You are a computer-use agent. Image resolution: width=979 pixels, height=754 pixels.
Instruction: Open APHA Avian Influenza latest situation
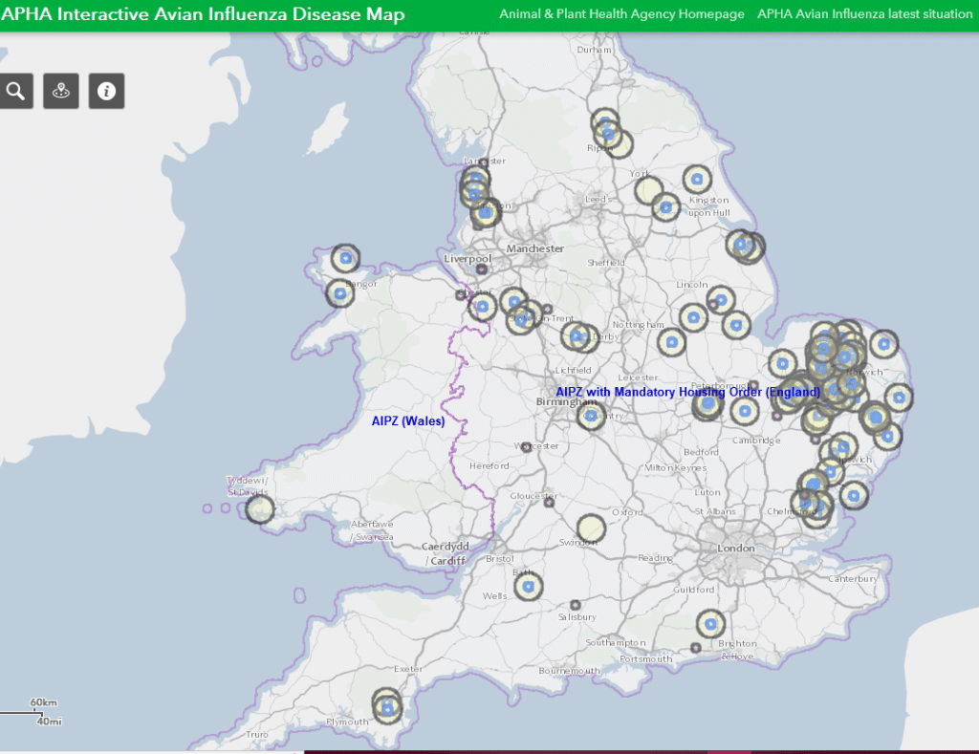point(864,14)
